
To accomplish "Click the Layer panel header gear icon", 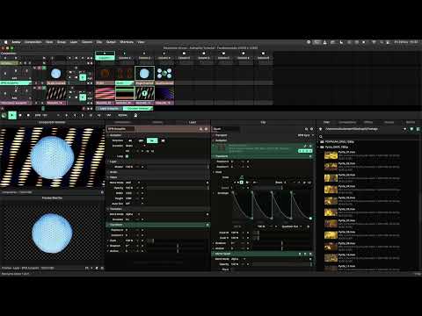I will click(207, 129).
